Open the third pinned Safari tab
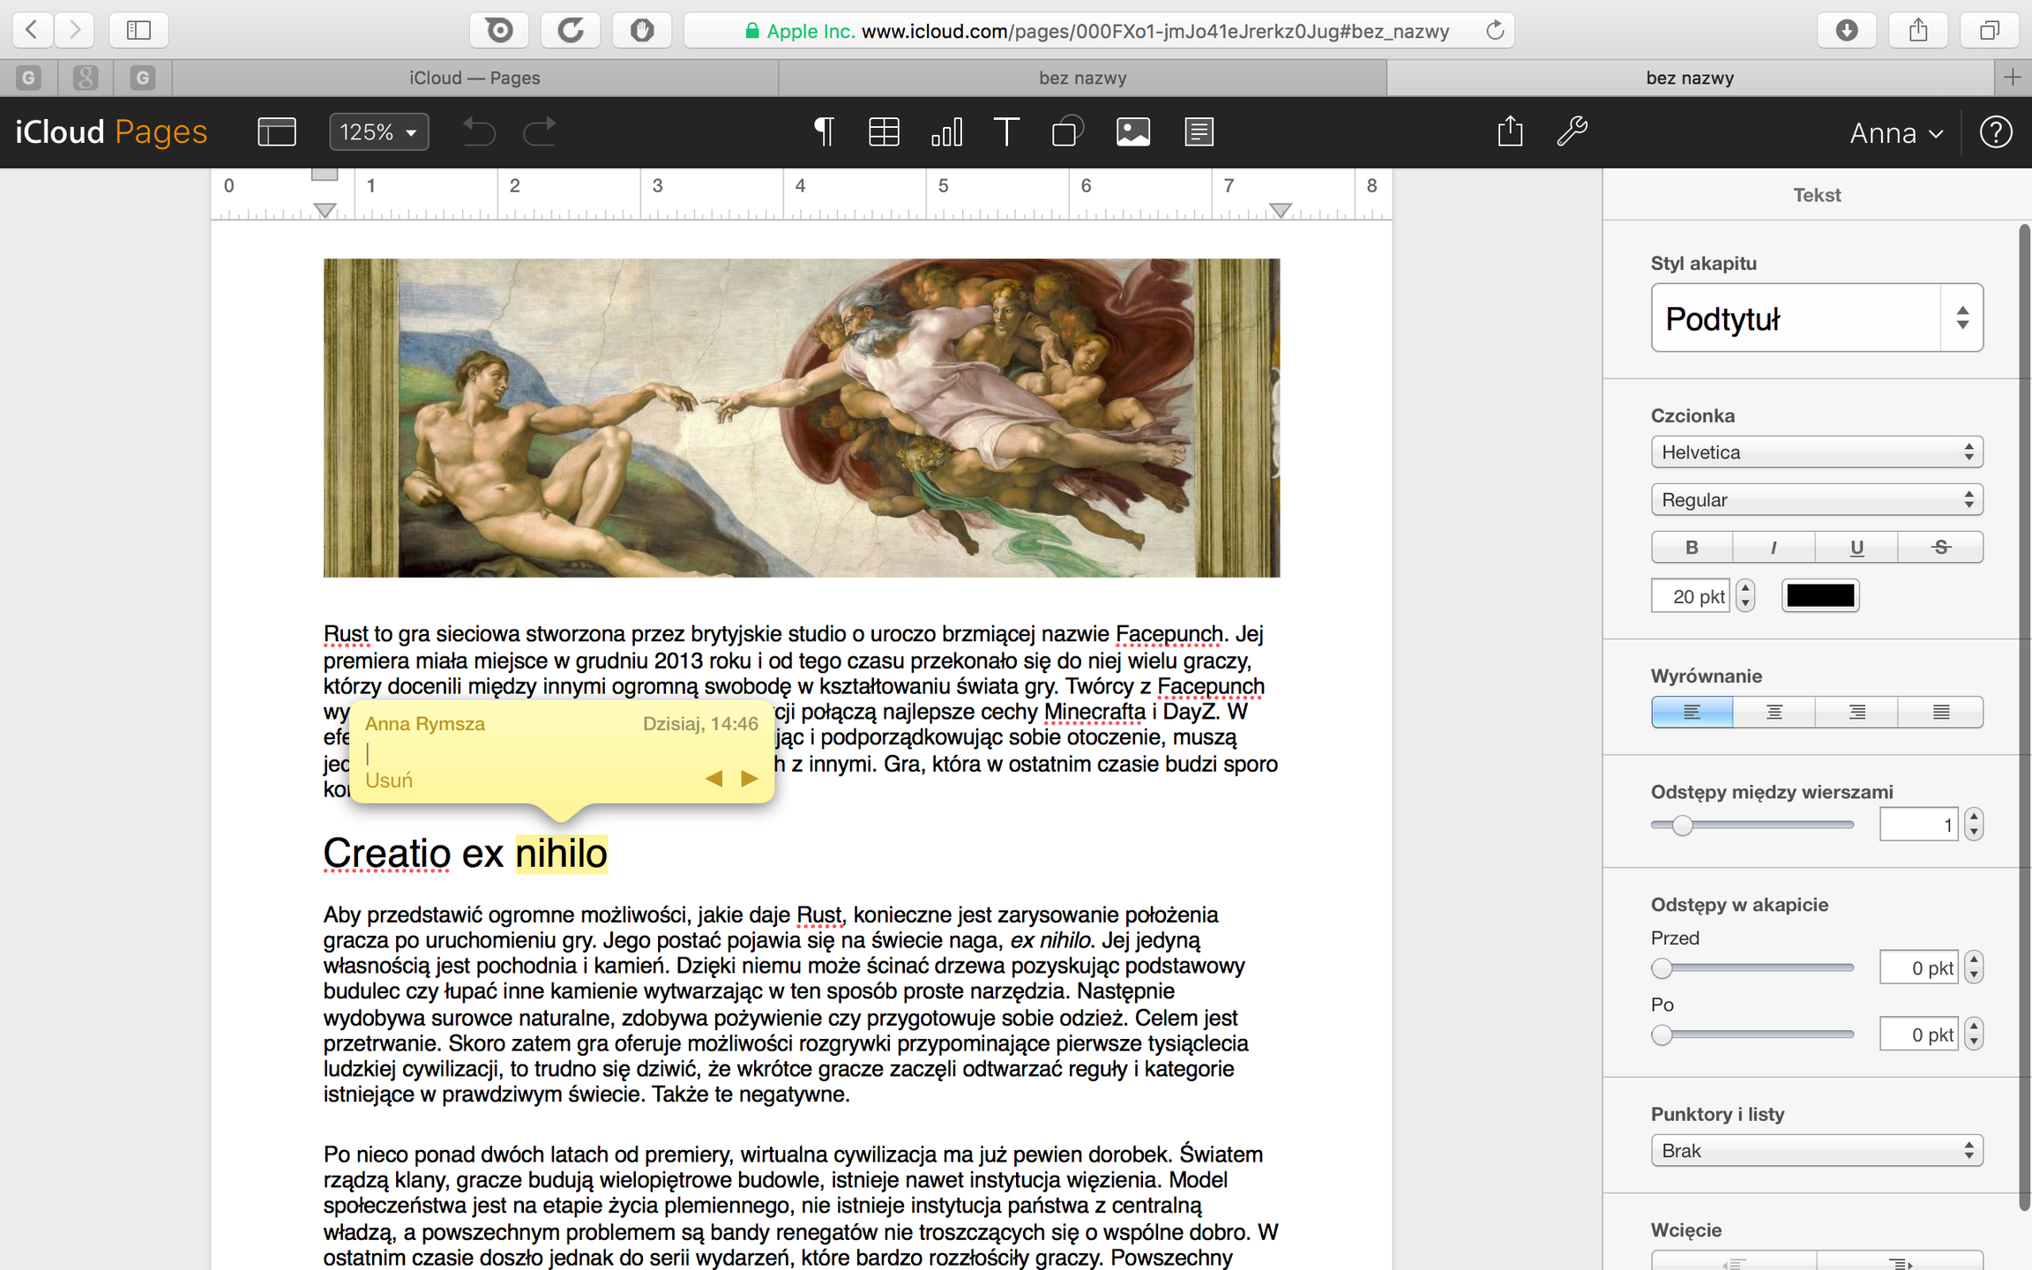 (142, 78)
